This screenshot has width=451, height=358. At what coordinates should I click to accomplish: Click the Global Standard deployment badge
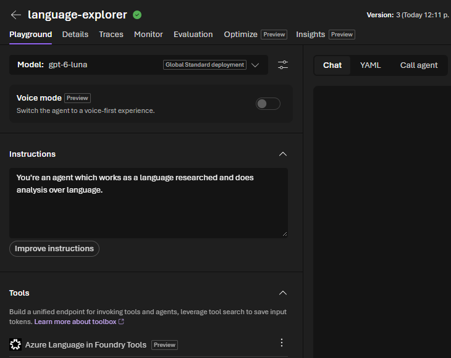(204, 65)
